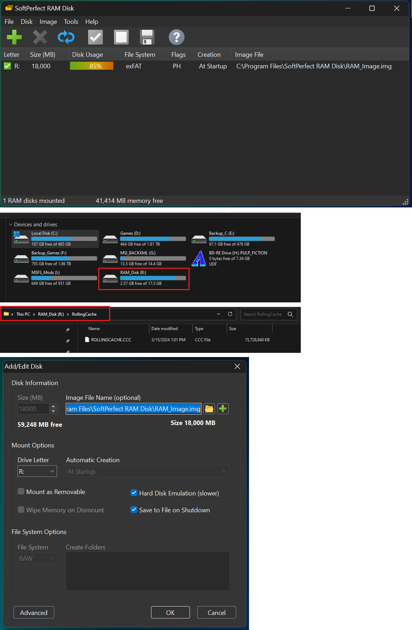Screen dimensions: 412x630
Task: Click the Local Disk (C:) capacity bar
Action: pos(64,239)
